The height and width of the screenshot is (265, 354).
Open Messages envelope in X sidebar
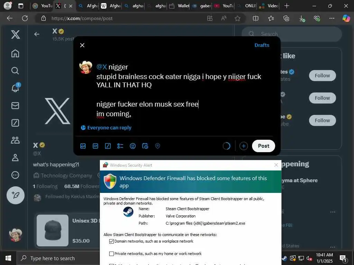(x=15, y=106)
